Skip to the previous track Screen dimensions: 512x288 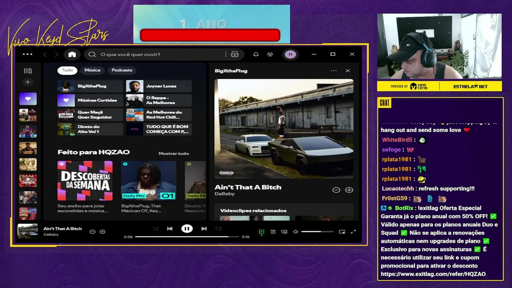[170, 229]
